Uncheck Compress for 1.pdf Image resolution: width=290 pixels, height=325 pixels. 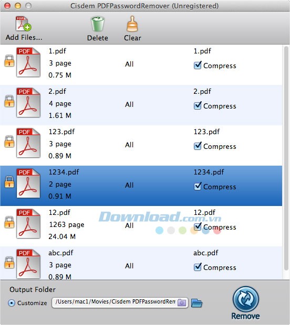198,66
